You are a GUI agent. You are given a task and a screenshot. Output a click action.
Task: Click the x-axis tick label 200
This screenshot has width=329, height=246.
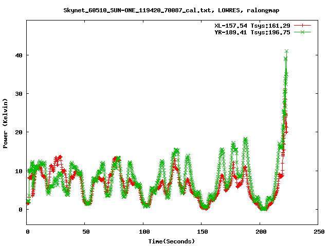point(261,232)
